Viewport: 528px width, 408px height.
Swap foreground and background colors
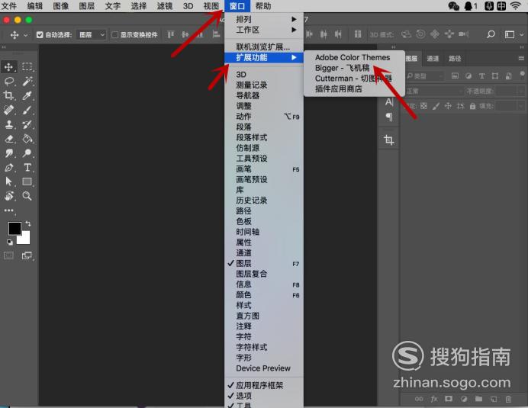click(28, 223)
